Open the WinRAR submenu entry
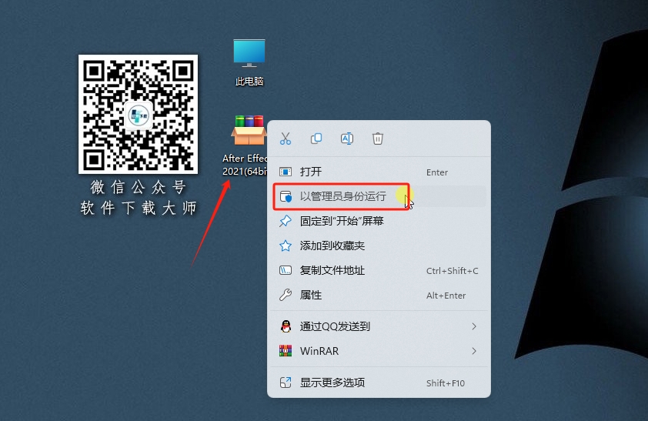The image size is (648, 421). pyautogui.click(x=379, y=351)
